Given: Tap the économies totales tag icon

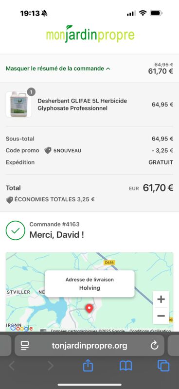Looking at the screenshot, I should pyautogui.click(x=10, y=200).
